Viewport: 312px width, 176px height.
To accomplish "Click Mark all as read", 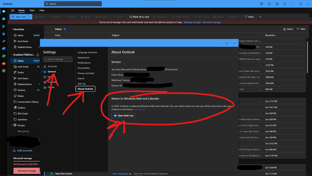I will click(139, 17).
